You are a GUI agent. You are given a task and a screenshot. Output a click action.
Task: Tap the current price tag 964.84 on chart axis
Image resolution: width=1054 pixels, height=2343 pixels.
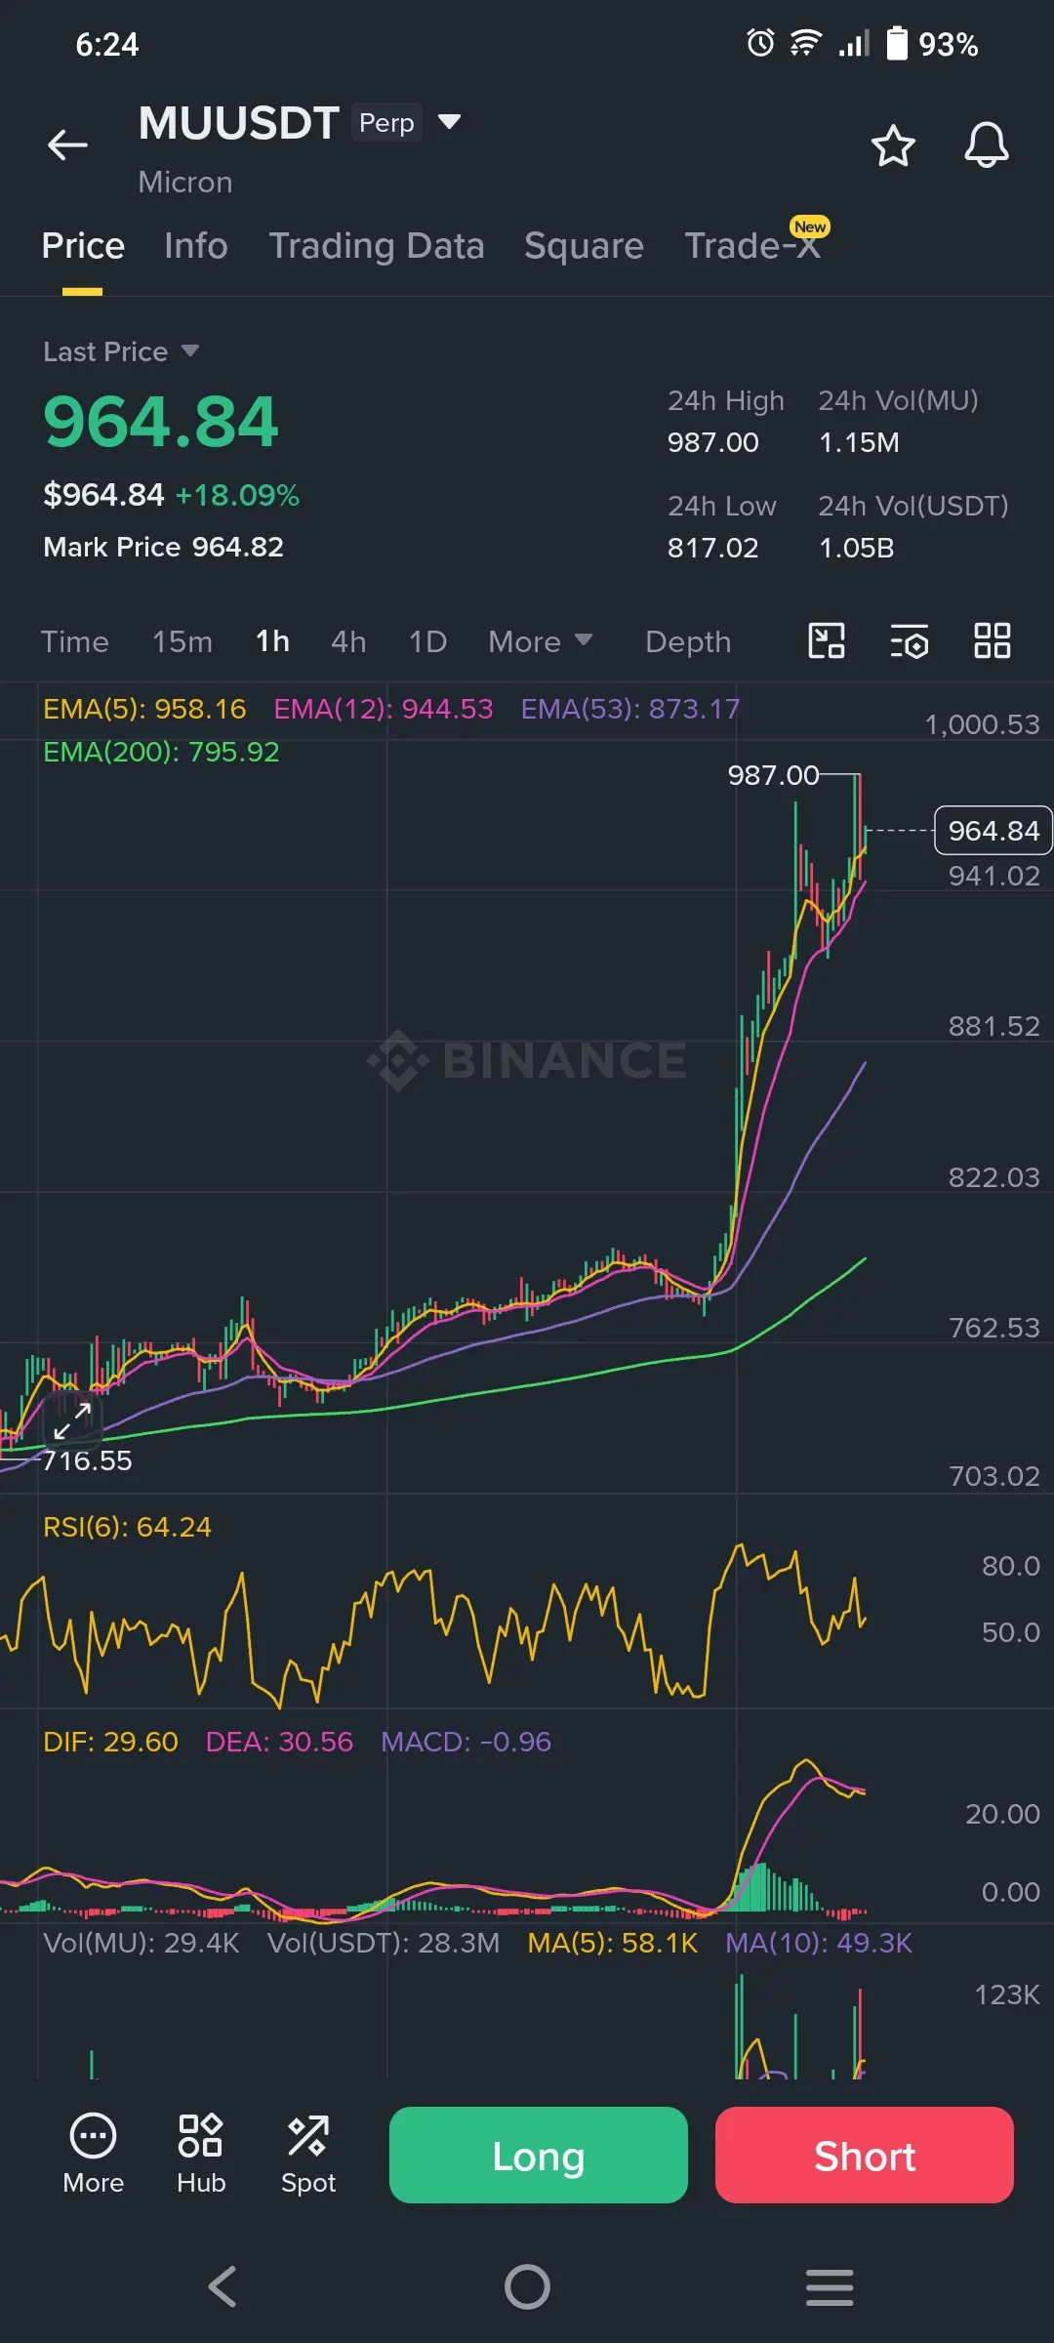(993, 831)
